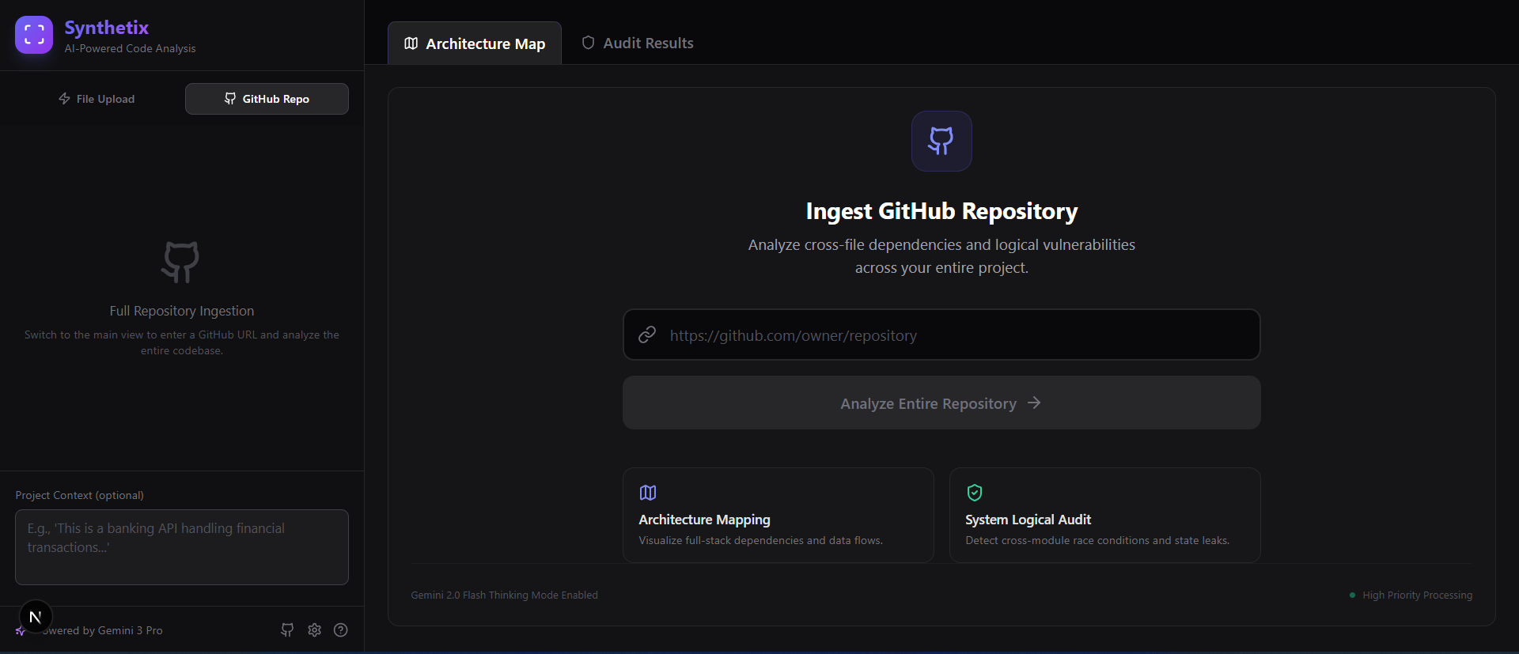Click the sparkle icon in sidebar footer
This screenshot has width=1519, height=654.
tap(21, 630)
